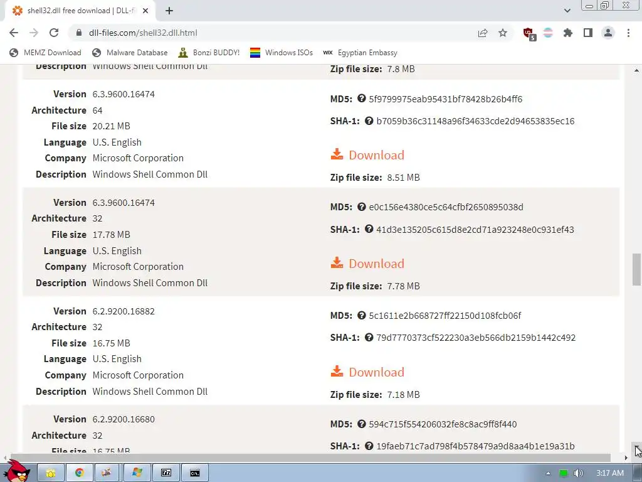Image resolution: width=642 pixels, height=482 pixels.
Task: Open the Command Prompt taskbar icon
Action: coord(195,473)
